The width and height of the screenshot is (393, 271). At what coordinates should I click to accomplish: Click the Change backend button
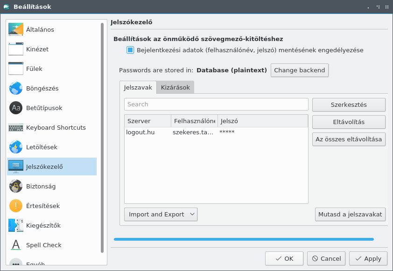(x=300, y=70)
